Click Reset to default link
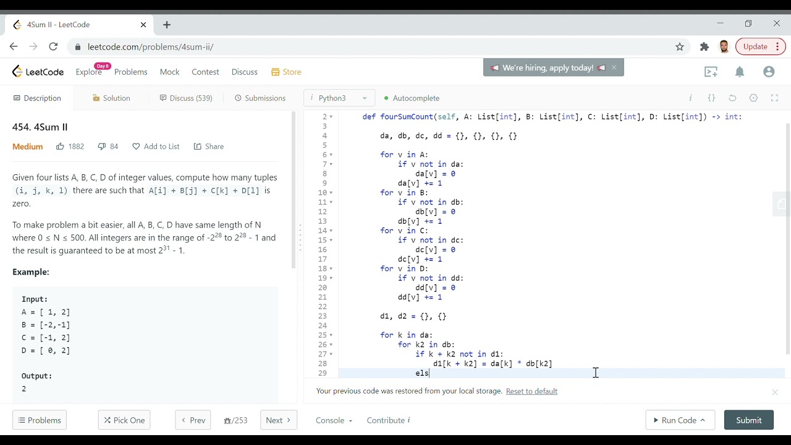Image resolution: width=791 pixels, height=445 pixels. tap(531, 391)
